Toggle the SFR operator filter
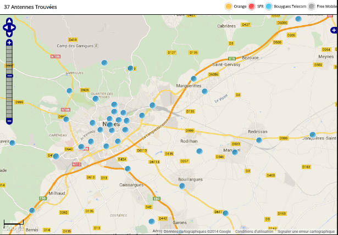 pos(252,7)
